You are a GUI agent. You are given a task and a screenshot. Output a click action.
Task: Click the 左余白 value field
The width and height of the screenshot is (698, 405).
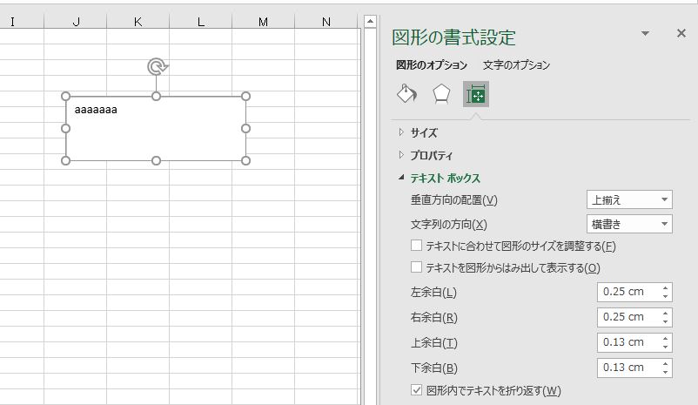tap(628, 292)
